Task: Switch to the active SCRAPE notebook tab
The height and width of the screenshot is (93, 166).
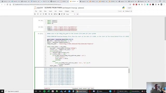Action: click(x=74, y=2)
